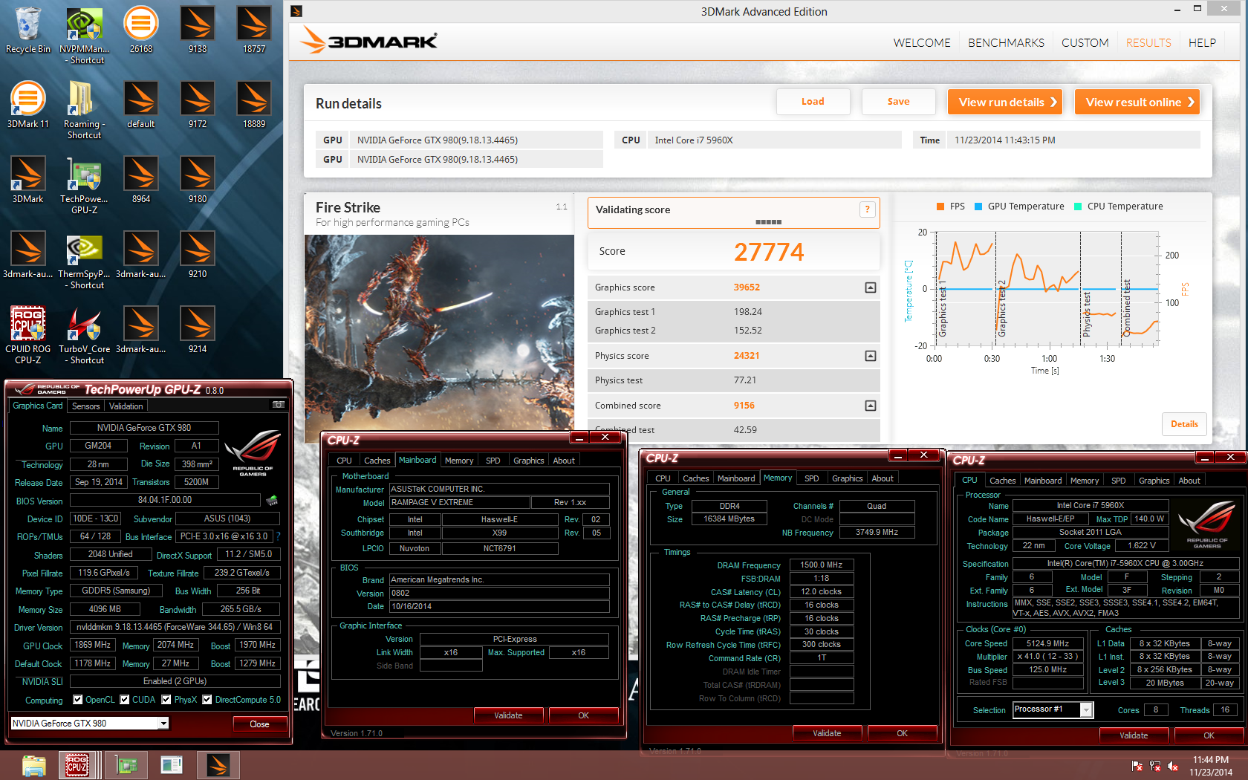Open the WELCOME tab in 3DMark
This screenshot has height=780, width=1248.
tap(922, 43)
